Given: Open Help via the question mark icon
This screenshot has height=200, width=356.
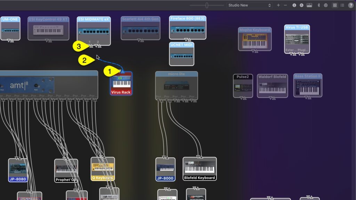Looking at the screenshot, I should pos(351,5).
